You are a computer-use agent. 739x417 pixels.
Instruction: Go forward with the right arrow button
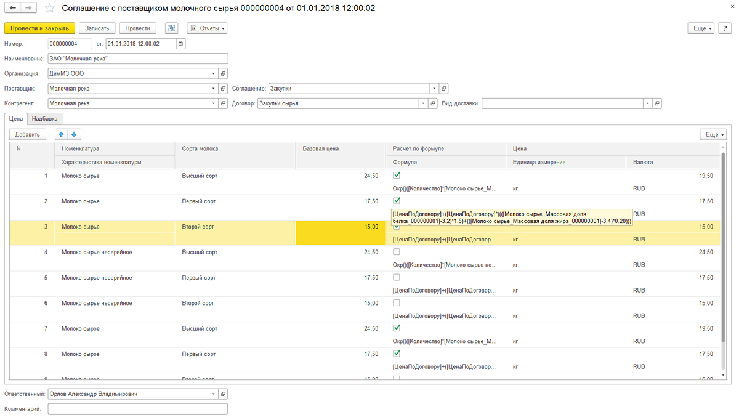[x=28, y=8]
